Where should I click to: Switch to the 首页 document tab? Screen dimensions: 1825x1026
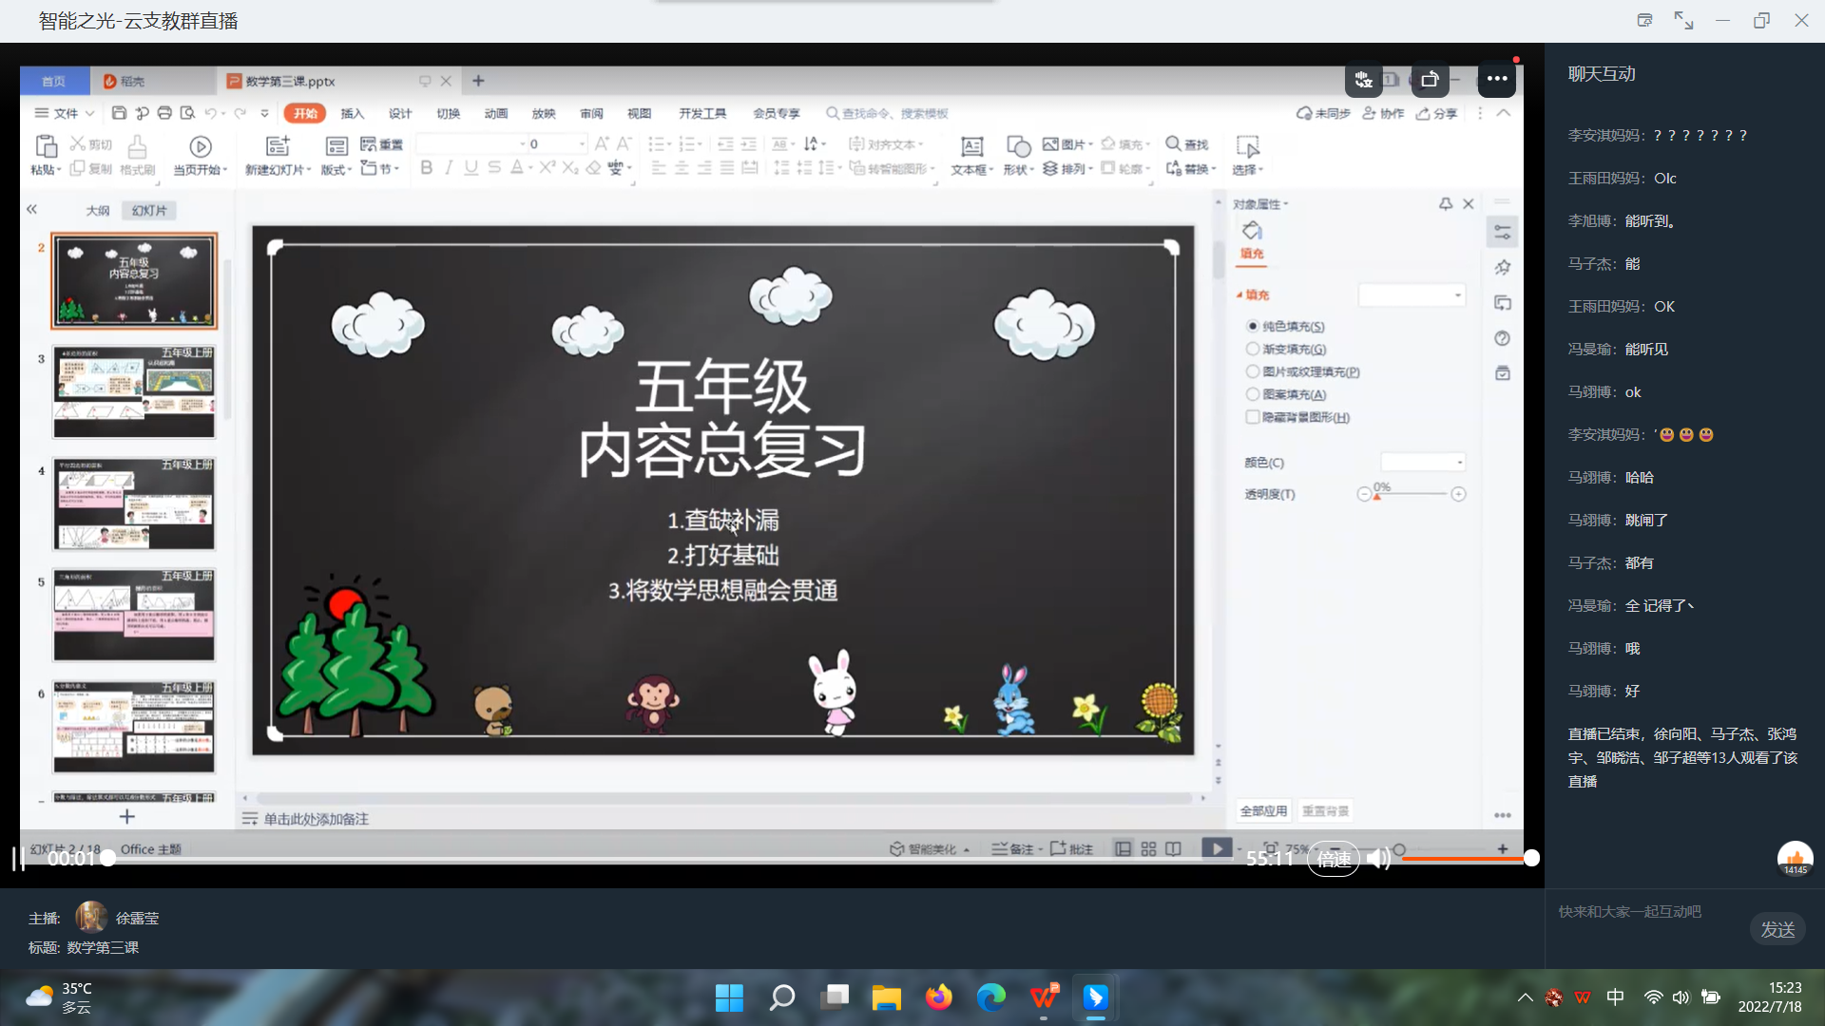coord(54,81)
